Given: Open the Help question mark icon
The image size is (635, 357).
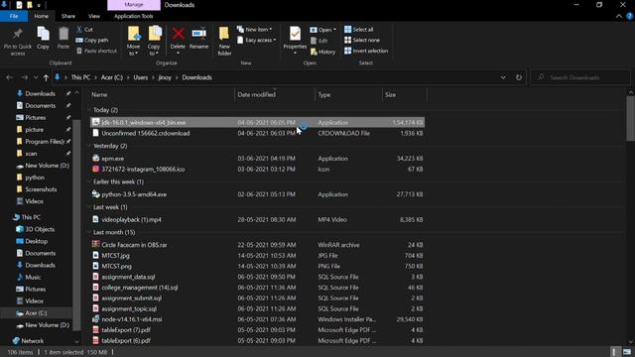Looking at the screenshot, I should (x=629, y=16).
